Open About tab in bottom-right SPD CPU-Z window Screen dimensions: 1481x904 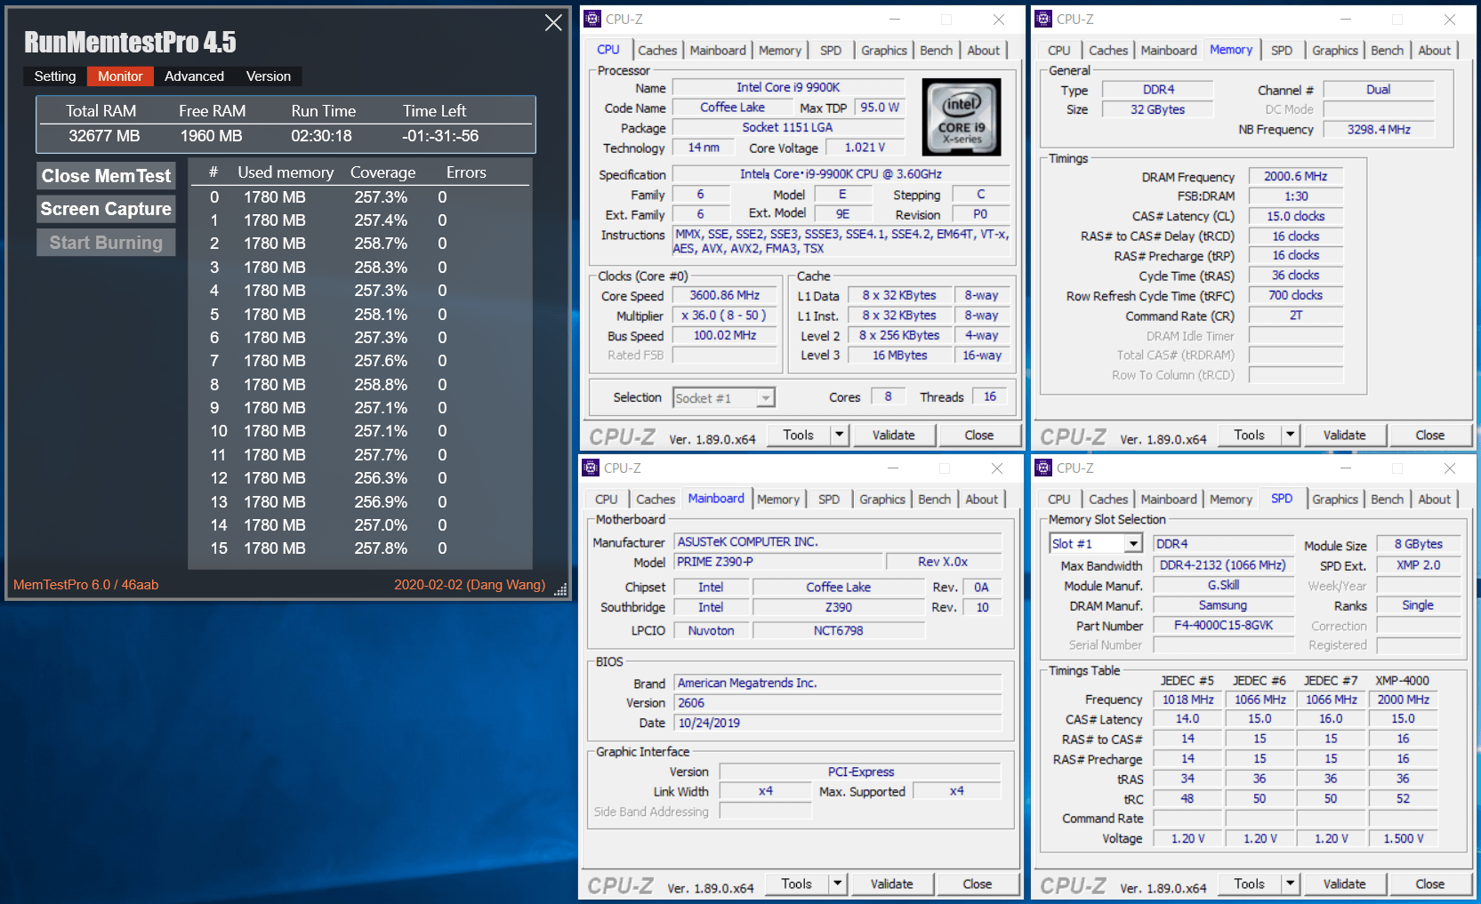[1434, 500]
